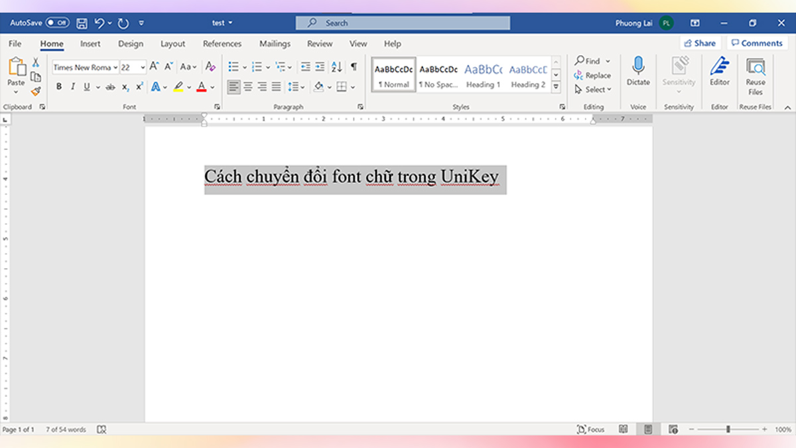Image resolution: width=796 pixels, height=448 pixels.
Task: Click the Search box in the title bar
Action: click(403, 23)
